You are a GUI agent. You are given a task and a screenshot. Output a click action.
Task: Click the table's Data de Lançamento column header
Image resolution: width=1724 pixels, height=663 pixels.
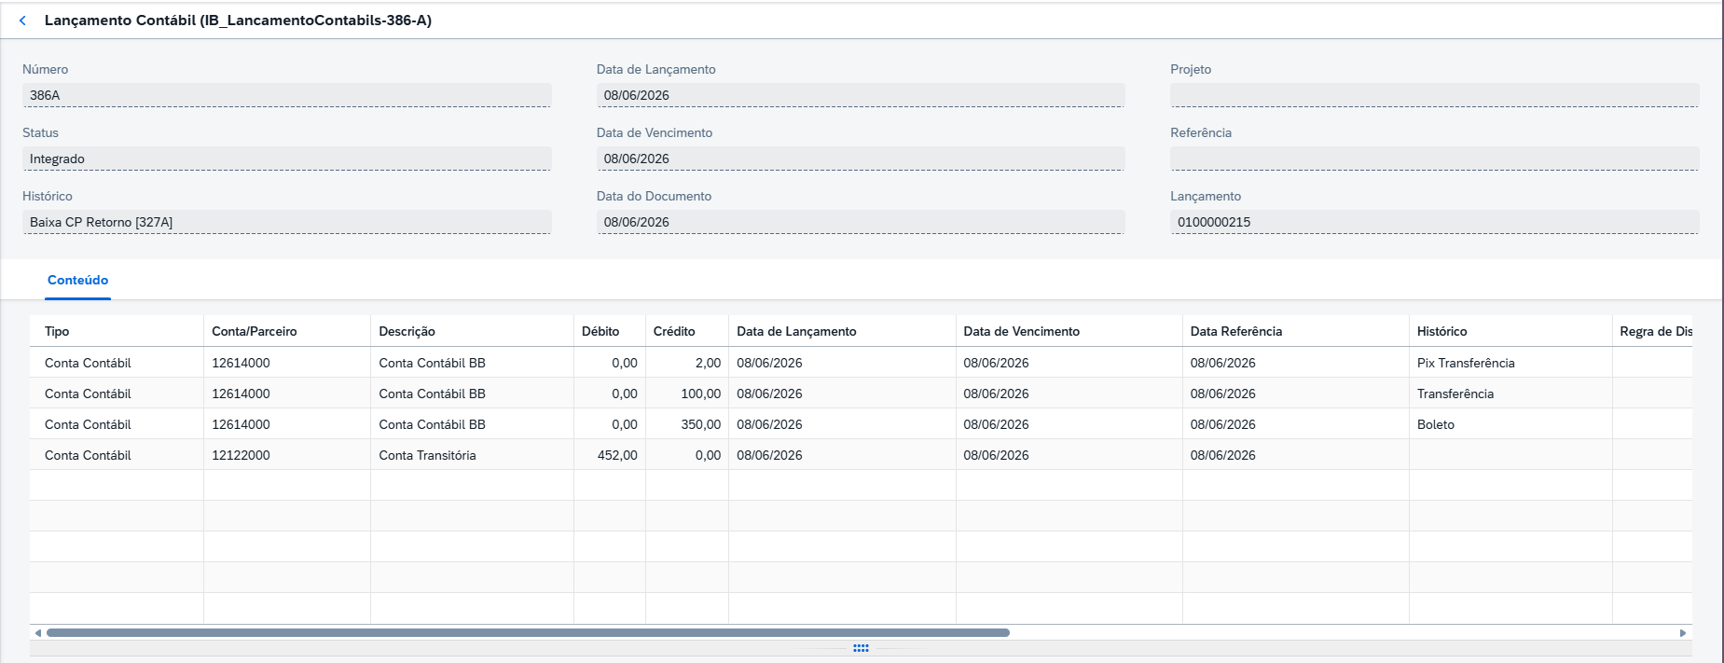842,331
